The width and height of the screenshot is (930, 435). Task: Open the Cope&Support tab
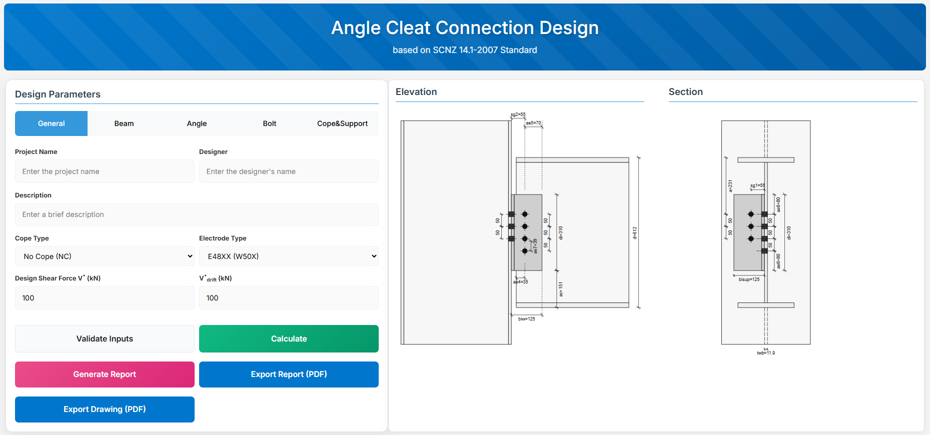[x=342, y=123]
